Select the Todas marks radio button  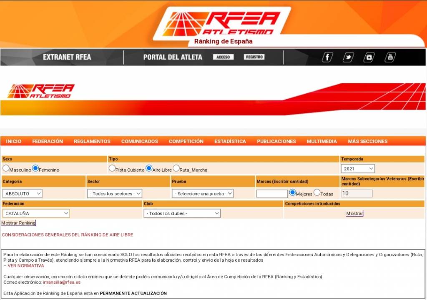[x=317, y=192]
